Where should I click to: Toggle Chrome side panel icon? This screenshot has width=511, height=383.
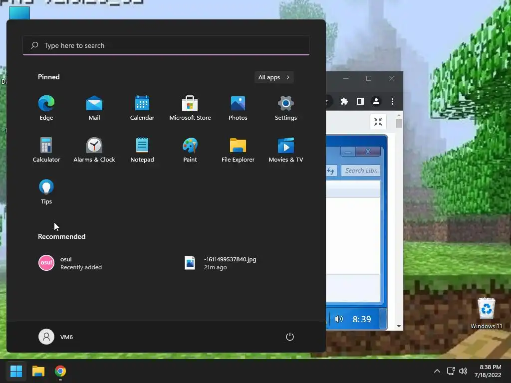(360, 102)
